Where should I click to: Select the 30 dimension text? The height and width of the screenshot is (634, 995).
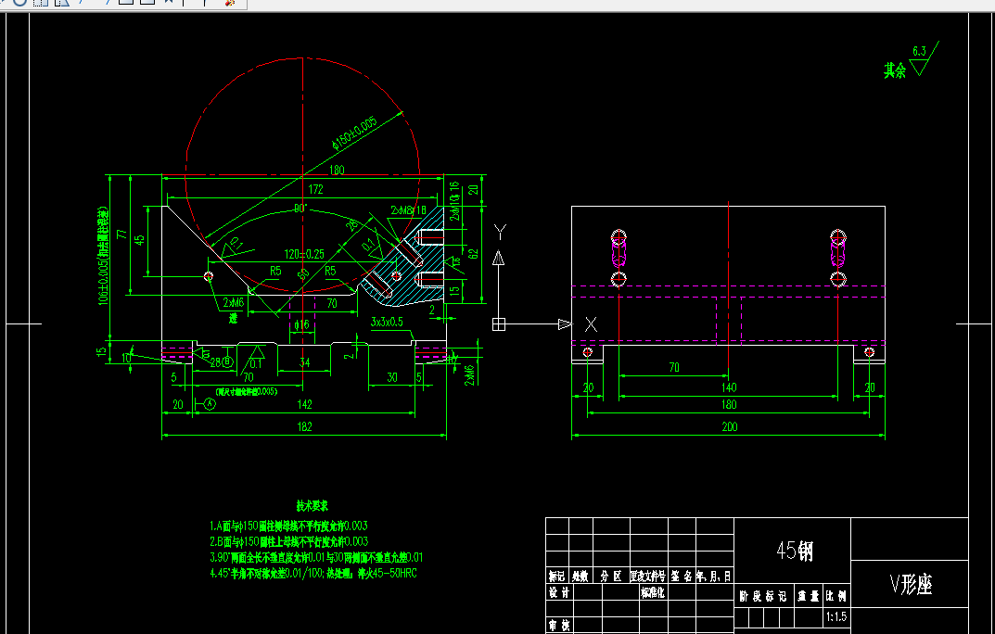coord(392,377)
